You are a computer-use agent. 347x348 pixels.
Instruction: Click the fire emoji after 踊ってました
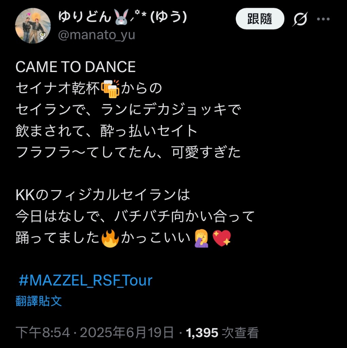pyautogui.click(x=110, y=238)
